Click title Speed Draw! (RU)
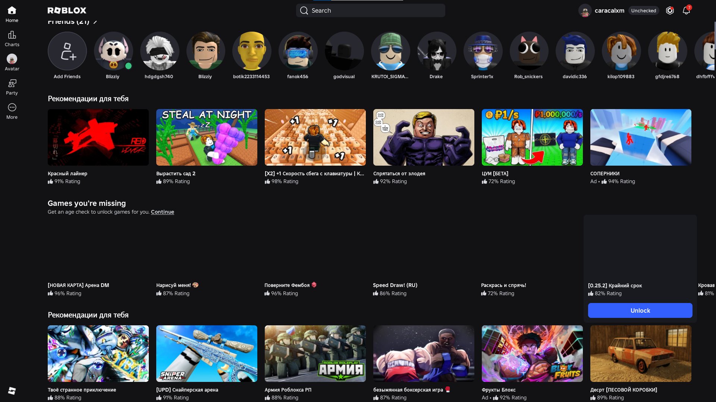The width and height of the screenshot is (716, 402). [395, 285]
